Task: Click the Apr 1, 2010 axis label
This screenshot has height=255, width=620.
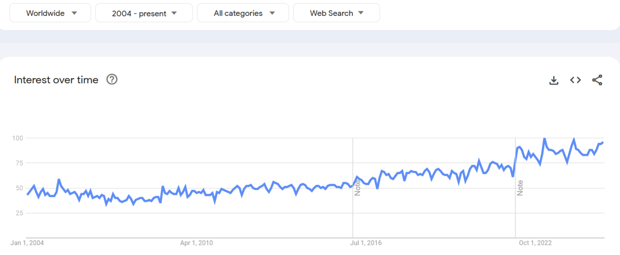Action: [x=196, y=243]
